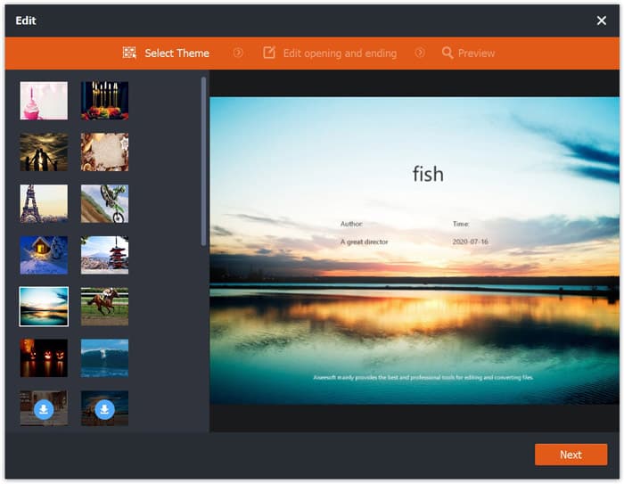Pick the motocross bike theme thumbnail
The image size is (624, 484).
point(104,203)
